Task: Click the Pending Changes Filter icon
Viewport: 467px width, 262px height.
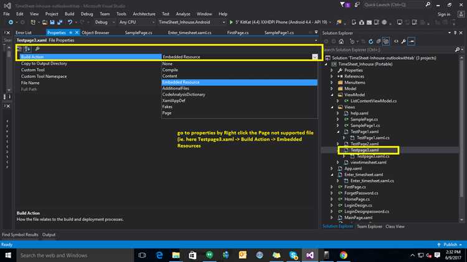Action: [352, 41]
